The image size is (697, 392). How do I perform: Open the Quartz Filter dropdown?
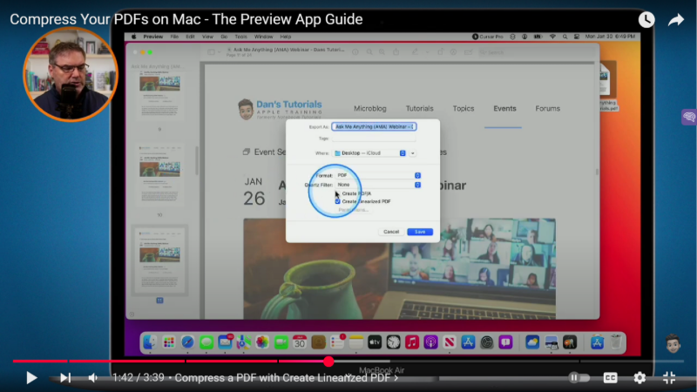pos(378,185)
